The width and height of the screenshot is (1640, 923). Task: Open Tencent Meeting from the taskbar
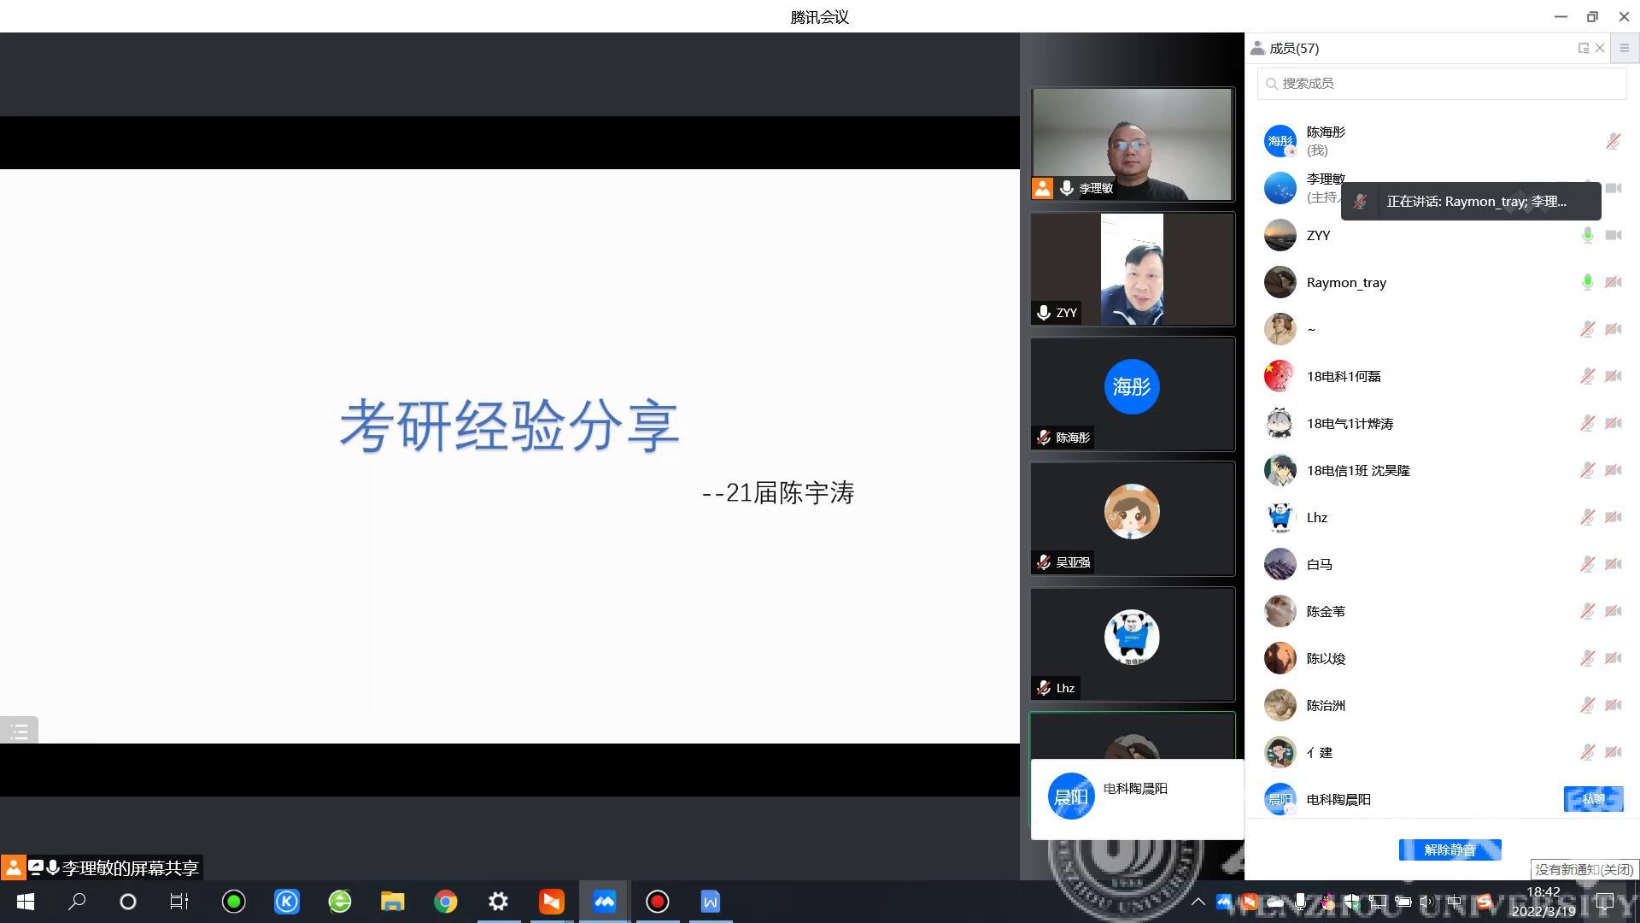604,902
